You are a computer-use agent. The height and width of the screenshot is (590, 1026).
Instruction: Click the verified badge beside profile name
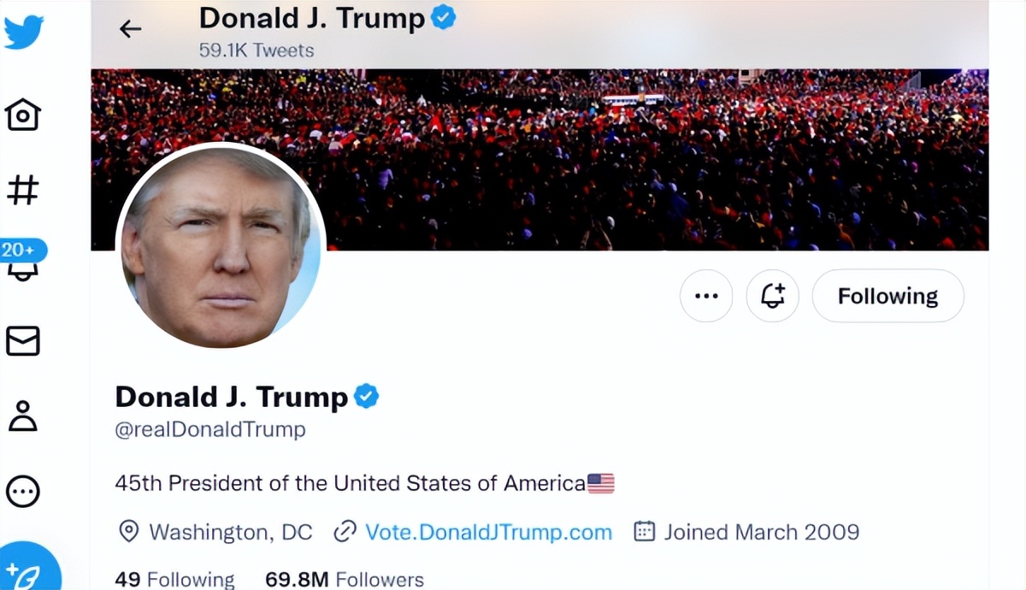367,397
